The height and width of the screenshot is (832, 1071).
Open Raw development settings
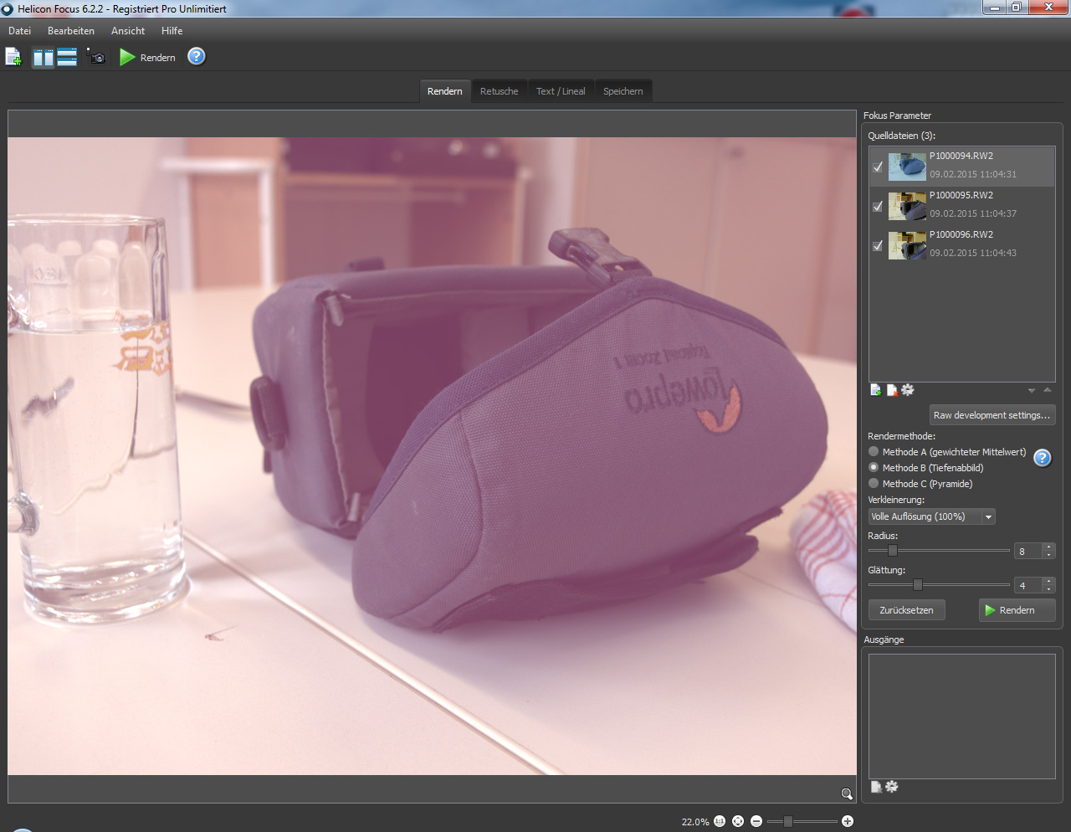pyautogui.click(x=992, y=415)
